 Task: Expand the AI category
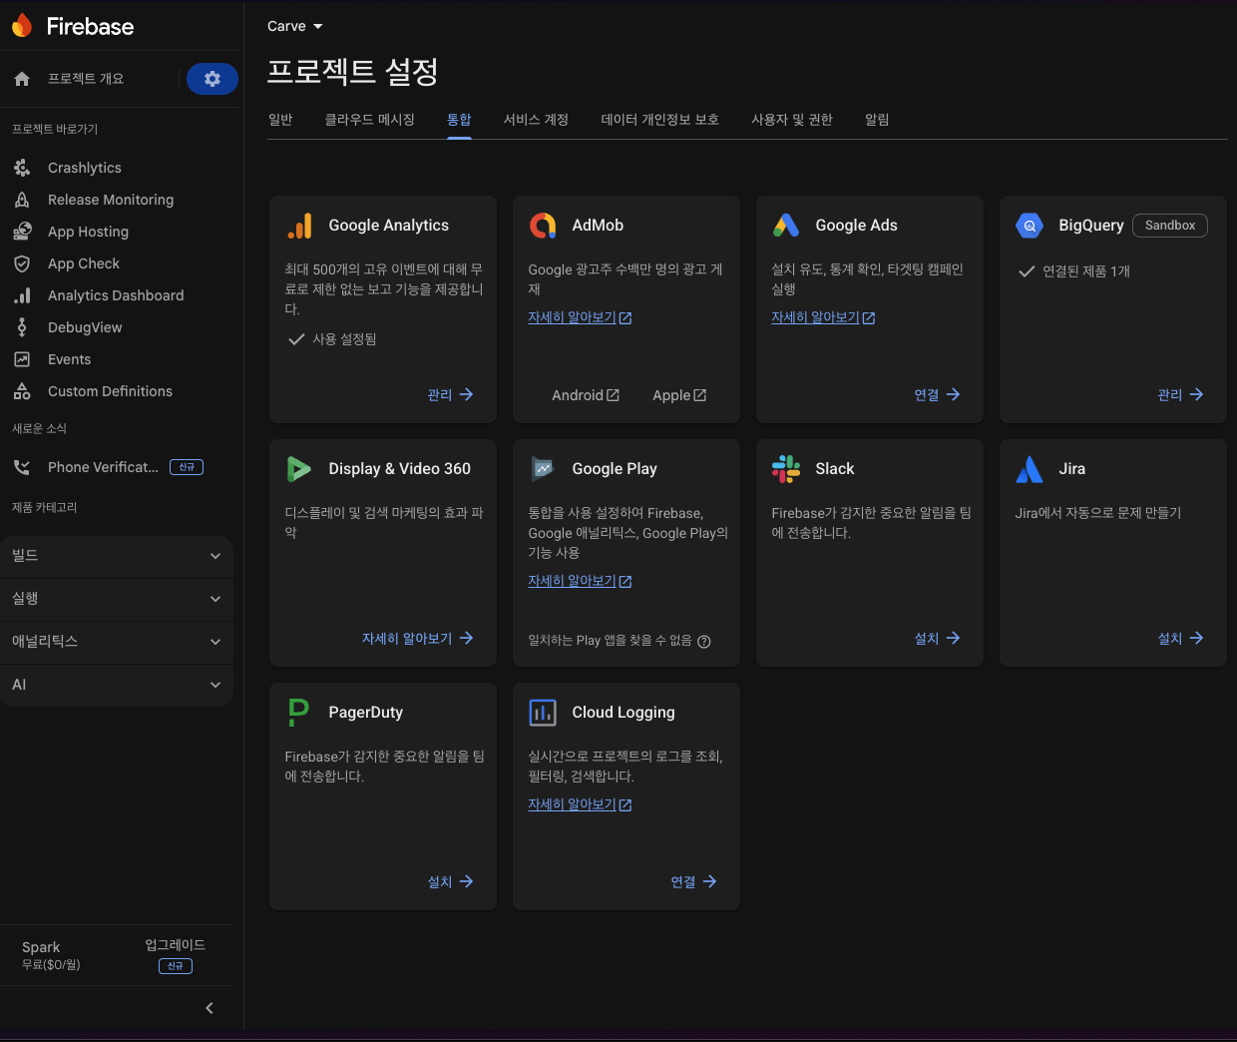pyautogui.click(x=117, y=685)
